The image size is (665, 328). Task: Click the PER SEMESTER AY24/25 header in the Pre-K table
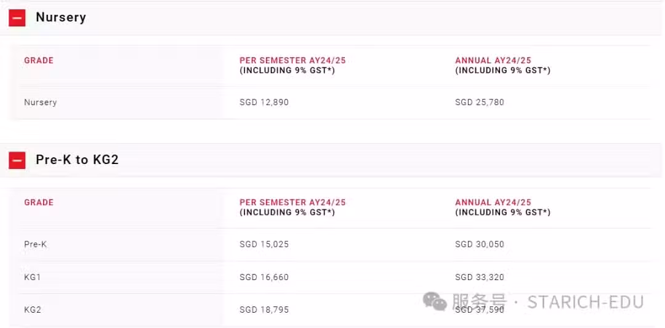pos(292,202)
